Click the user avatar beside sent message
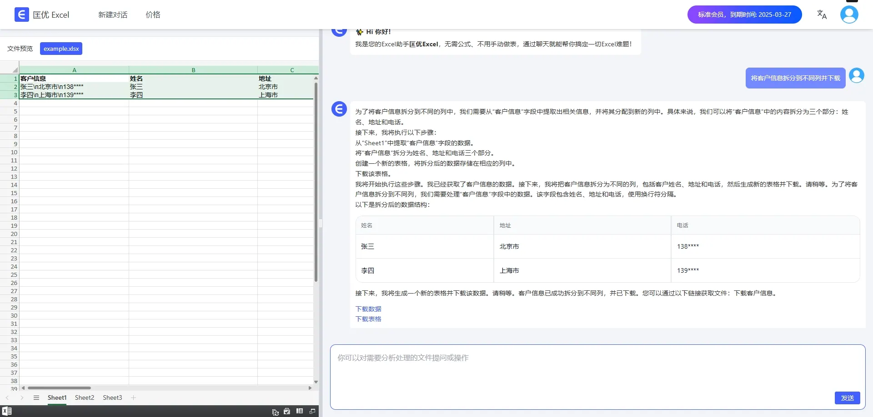Image resolution: width=873 pixels, height=417 pixels. pos(856,75)
